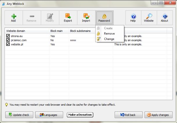Click the greyed Remove toolbar button
This screenshot has width=177, height=123.
click(32, 18)
